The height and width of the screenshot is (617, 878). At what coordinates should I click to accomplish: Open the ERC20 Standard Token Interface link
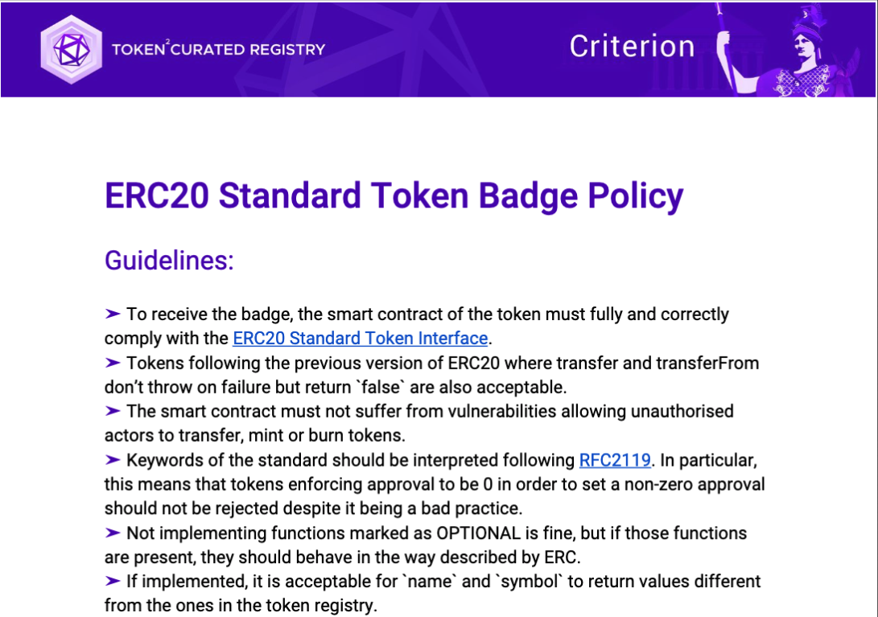[360, 338]
